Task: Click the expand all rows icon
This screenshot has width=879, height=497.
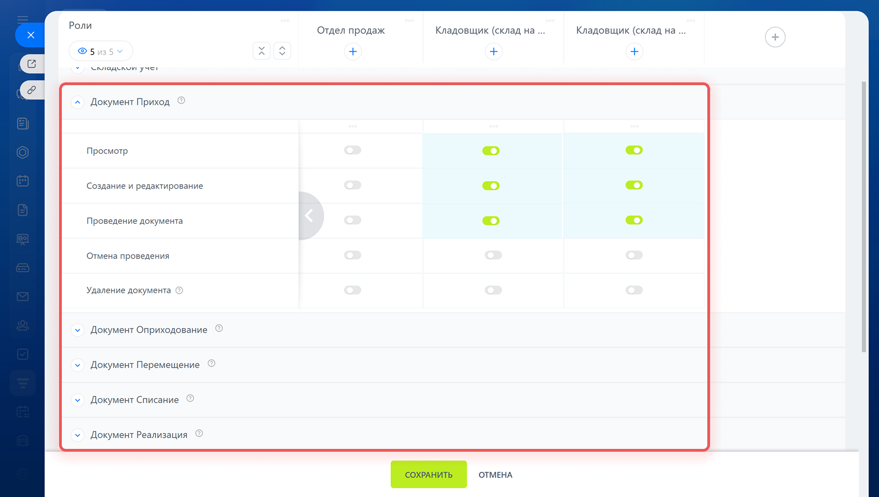Action: pos(282,51)
